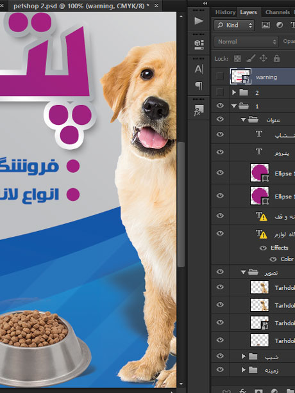Click folder icon of تصویر group
The height and width of the screenshot is (393, 295).
coord(253,272)
